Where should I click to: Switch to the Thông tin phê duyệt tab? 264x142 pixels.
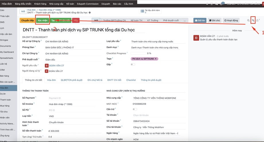coord(151,80)
